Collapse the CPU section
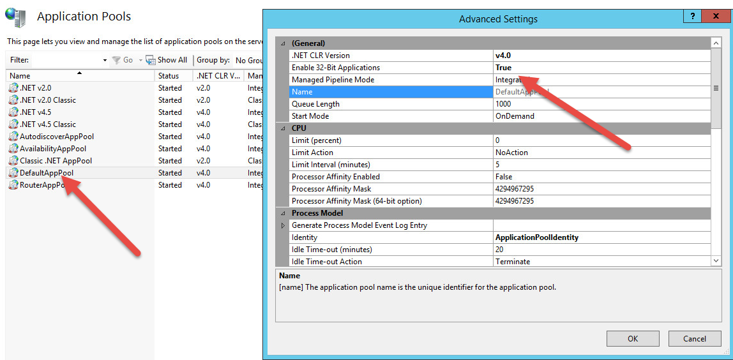This screenshot has height=360, width=733. pyautogui.click(x=282, y=128)
